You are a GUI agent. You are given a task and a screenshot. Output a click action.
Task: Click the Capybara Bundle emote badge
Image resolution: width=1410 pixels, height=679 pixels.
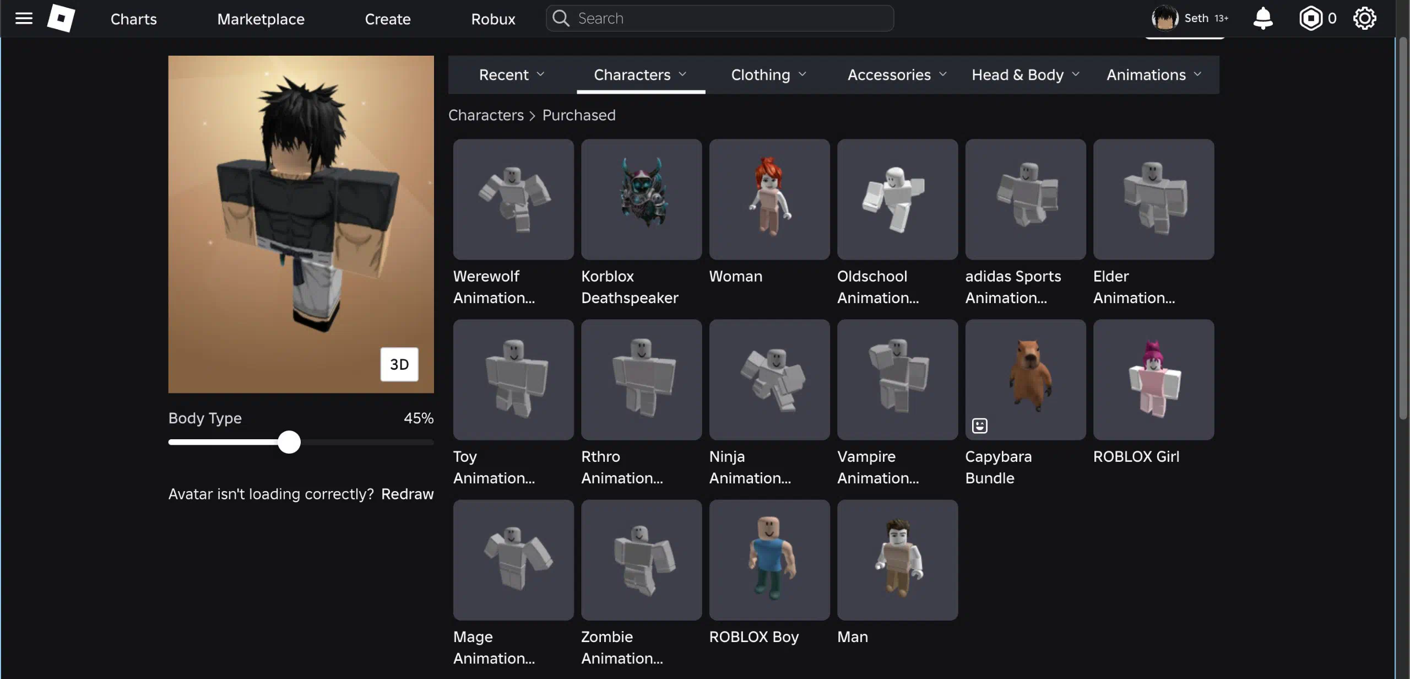point(980,425)
